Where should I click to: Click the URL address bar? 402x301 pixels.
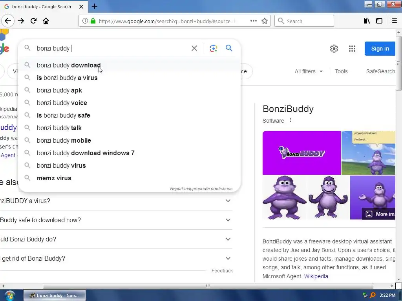(x=166, y=21)
